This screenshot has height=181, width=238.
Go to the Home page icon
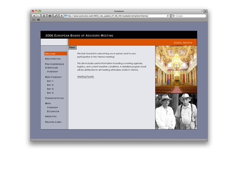point(44,16)
